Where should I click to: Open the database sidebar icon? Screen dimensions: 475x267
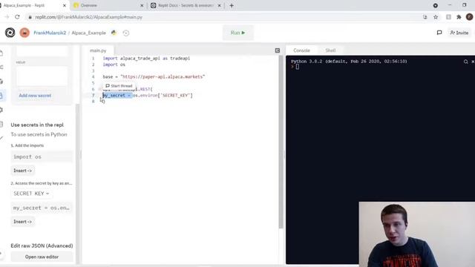[1, 124]
